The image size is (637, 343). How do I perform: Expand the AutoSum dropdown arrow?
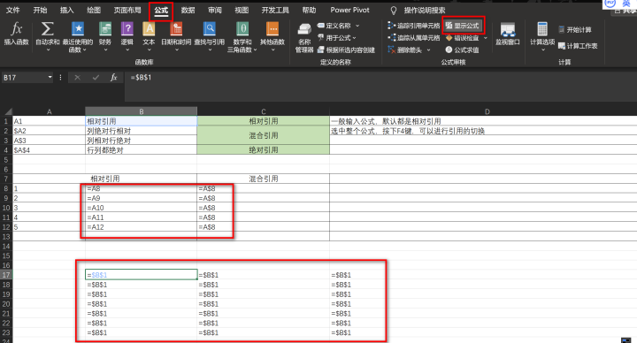[x=48, y=50]
